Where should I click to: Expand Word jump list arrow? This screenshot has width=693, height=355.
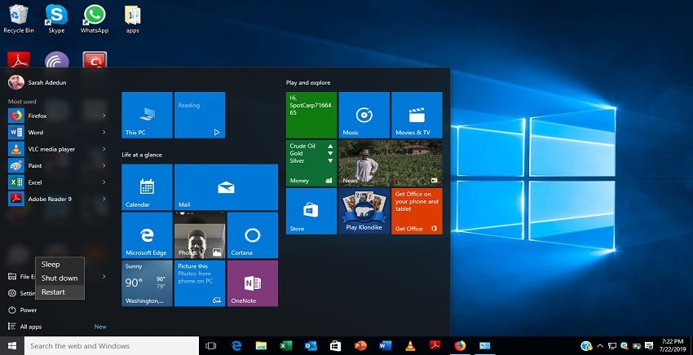pos(104,133)
